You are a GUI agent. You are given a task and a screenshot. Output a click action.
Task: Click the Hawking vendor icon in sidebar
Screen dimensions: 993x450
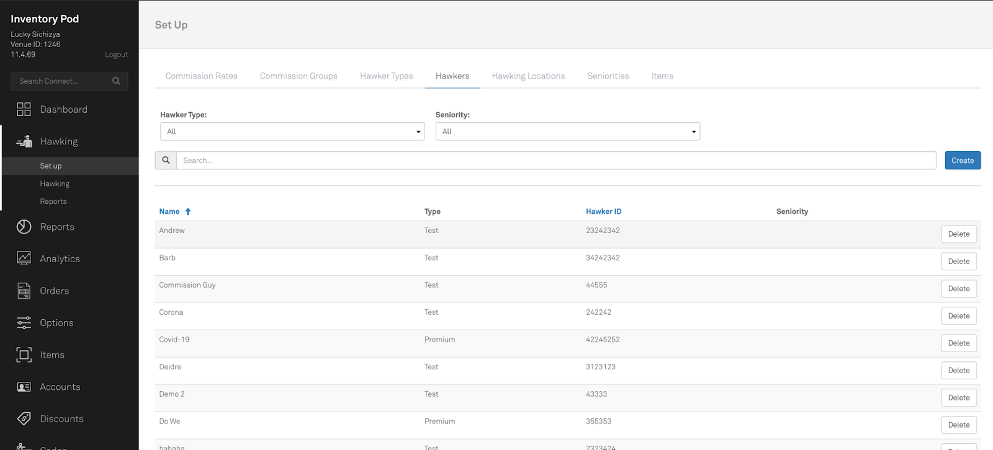click(24, 142)
